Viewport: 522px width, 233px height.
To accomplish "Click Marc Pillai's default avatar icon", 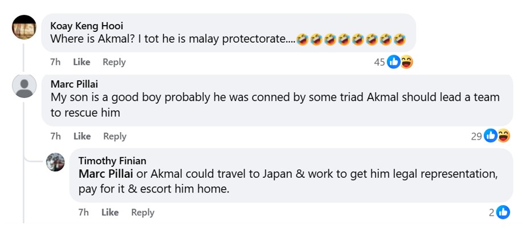I will (x=24, y=87).
